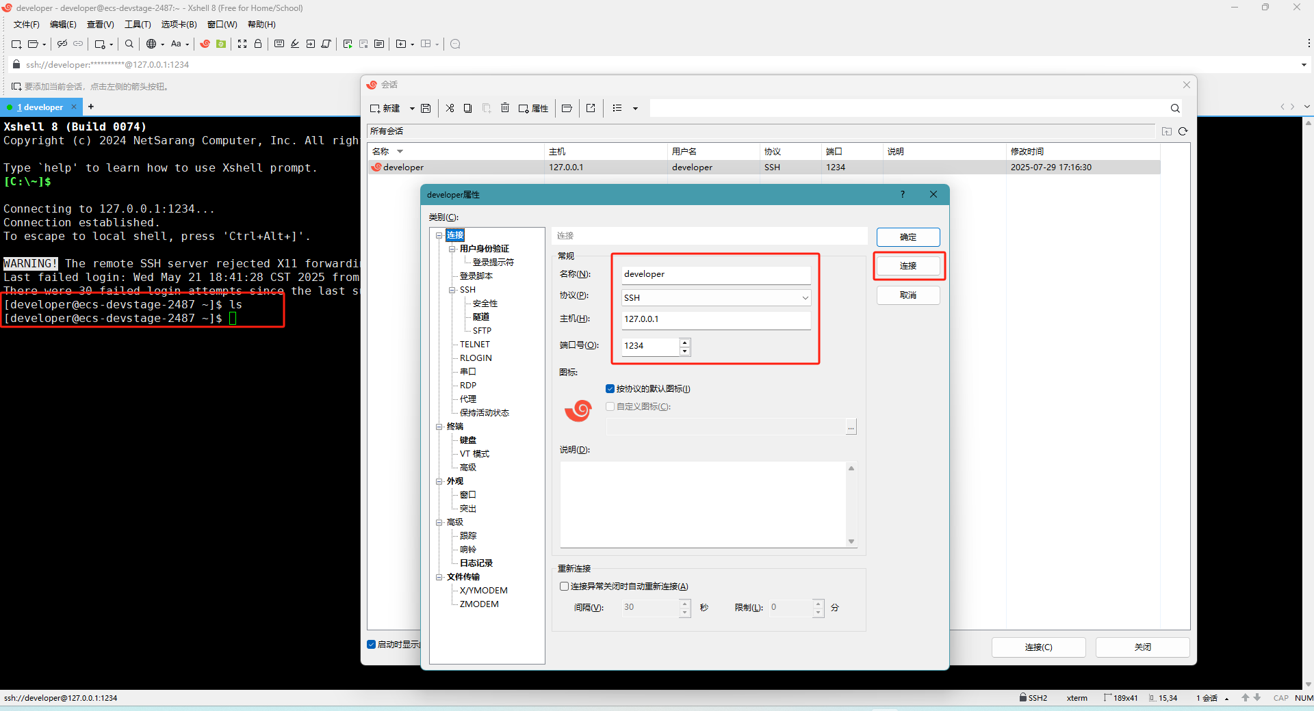Click the refresh icon in sessions dialog
The image size is (1314, 711).
(x=1183, y=131)
